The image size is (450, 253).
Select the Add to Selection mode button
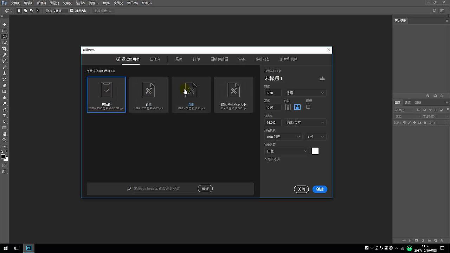pyautogui.click(x=25, y=11)
